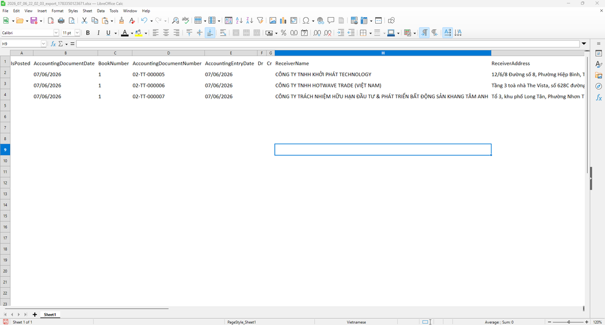Click the Insert Image icon
Viewport: 605px width, 325px height.
point(273,21)
